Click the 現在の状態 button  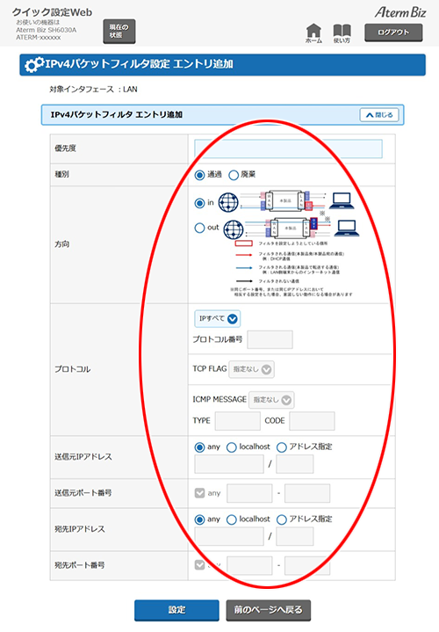coord(119,31)
